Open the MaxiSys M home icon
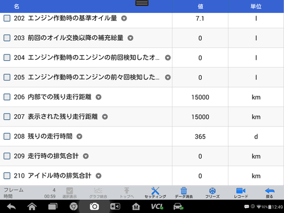The height and width of the screenshot is (213, 284). (136, 206)
